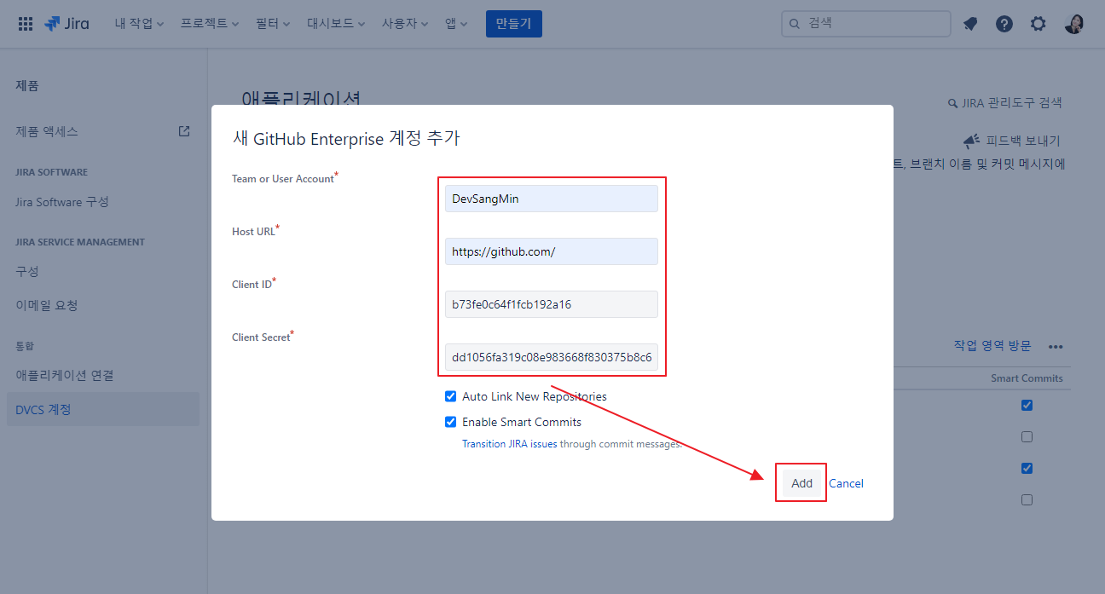Click the Client ID input field

551,304
